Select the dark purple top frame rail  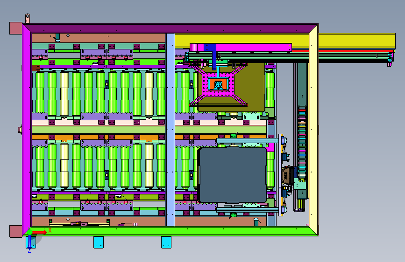[x=171, y=28]
